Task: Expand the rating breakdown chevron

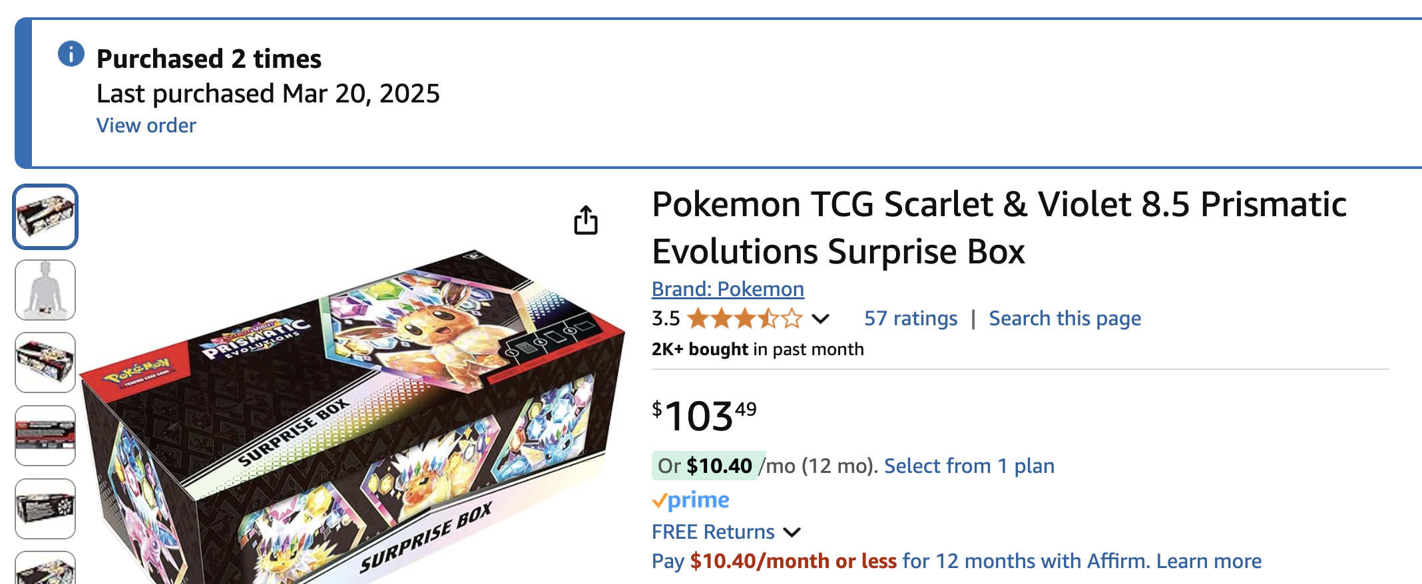Action: coord(821,319)
